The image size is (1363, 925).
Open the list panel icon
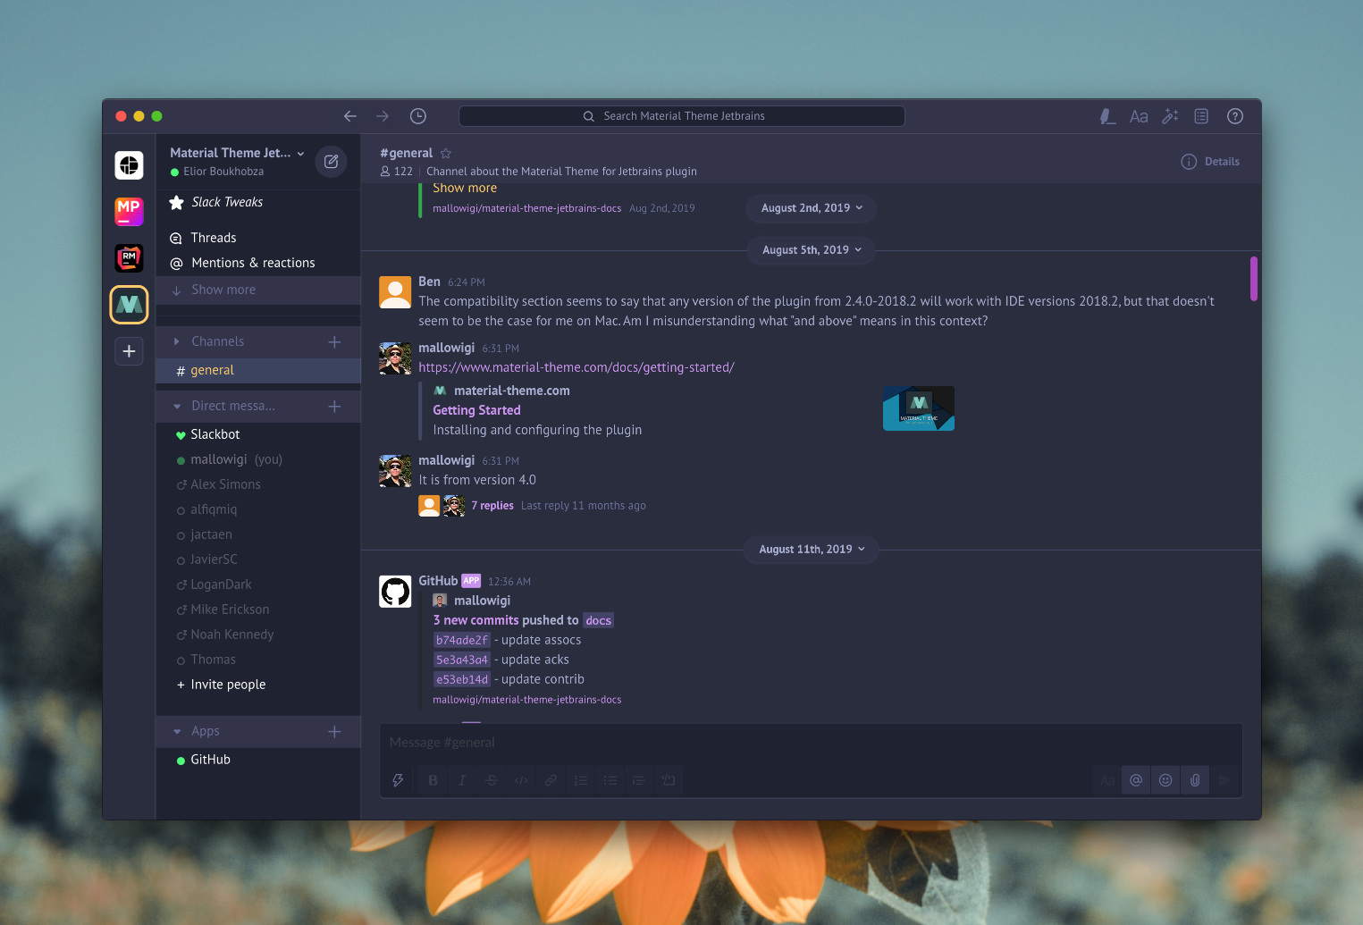pos(1201,116)
